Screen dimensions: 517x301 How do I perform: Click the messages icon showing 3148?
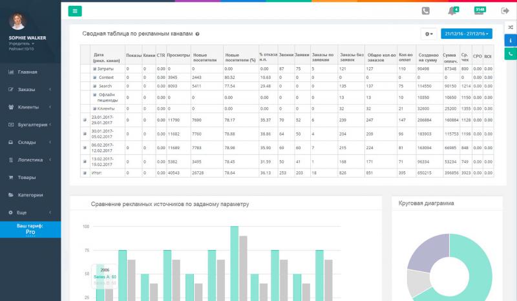tap(480, 10)
